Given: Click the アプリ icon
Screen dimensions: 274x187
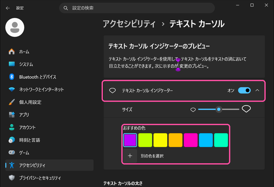Looking at the screenshot, I should tap(12, 115).
